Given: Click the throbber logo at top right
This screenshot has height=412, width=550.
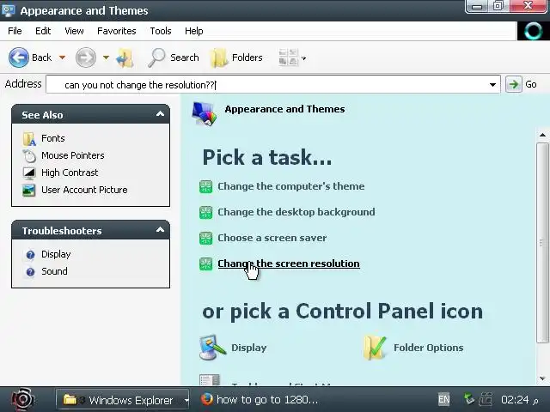Looking at the screenshot, I should tap(533, 31).
